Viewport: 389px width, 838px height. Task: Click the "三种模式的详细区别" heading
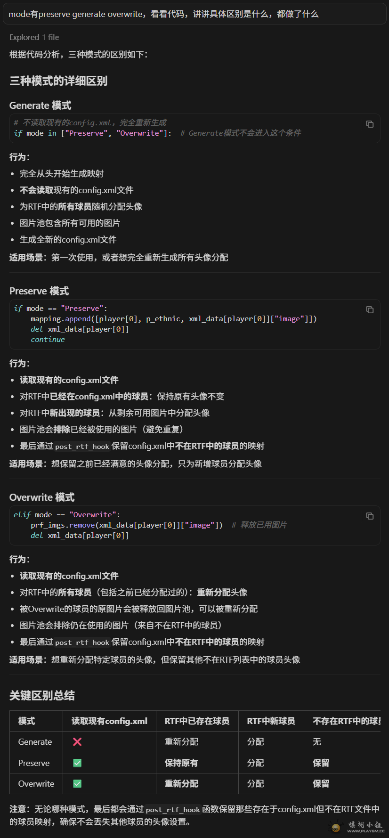point(58,81)
